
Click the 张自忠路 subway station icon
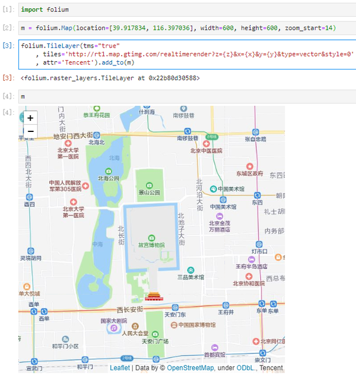[256, 132]
